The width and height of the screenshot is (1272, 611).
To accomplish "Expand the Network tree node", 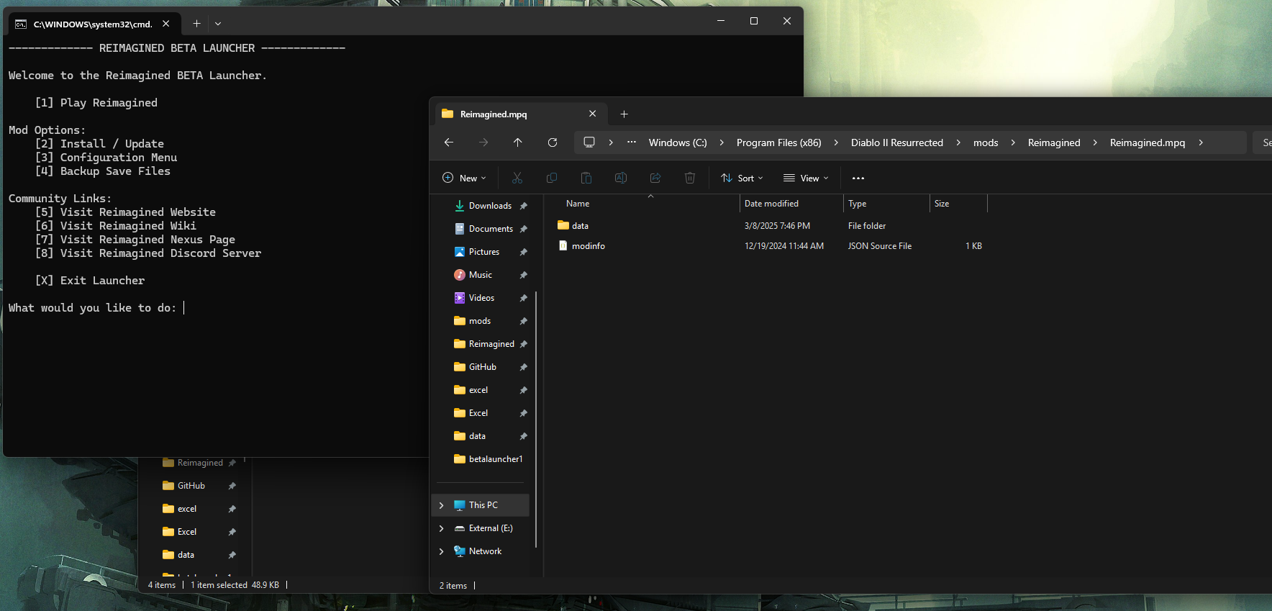I will click(442, 551).
